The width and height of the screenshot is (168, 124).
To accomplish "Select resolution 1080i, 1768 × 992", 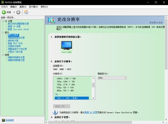I will tap(66, 79).
